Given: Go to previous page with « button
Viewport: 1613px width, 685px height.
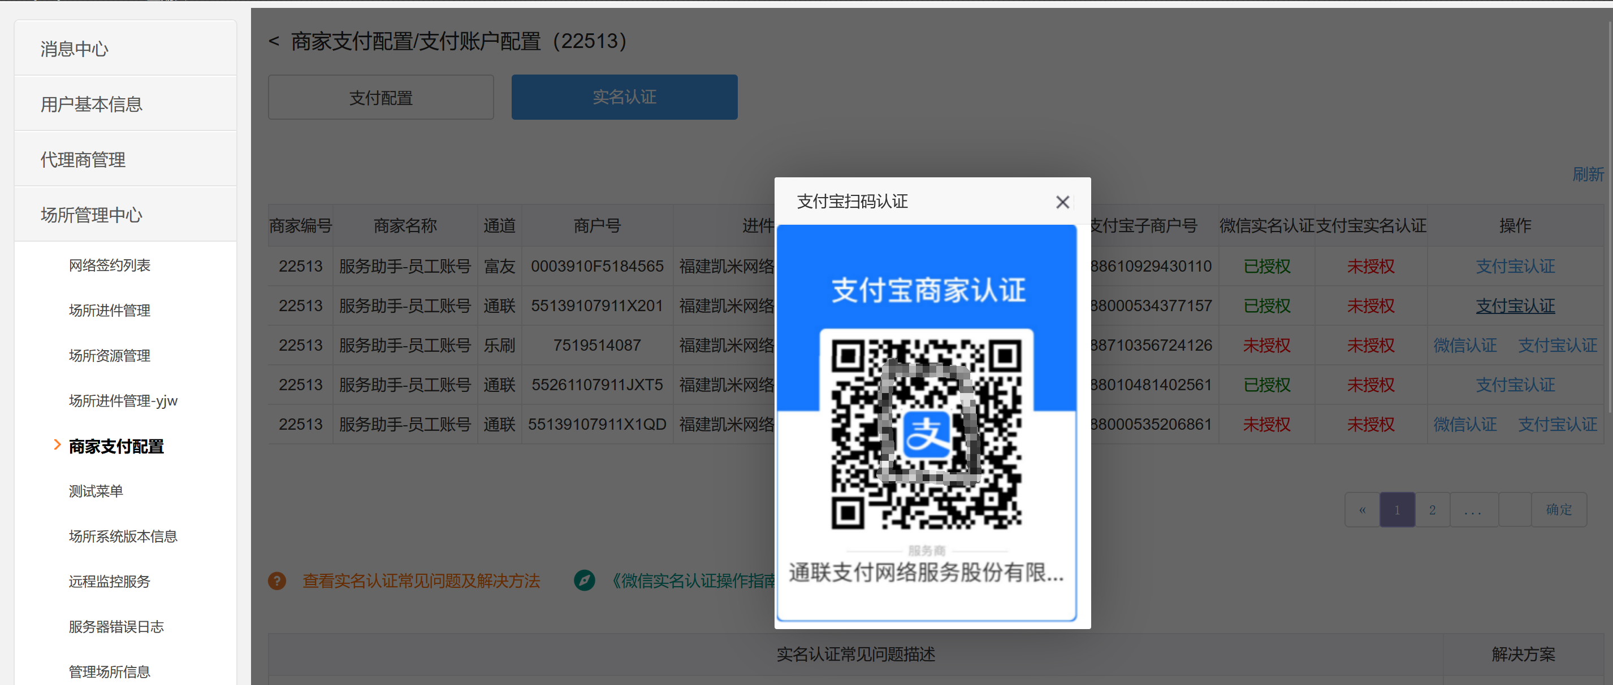Looking at the screenshot, I should (1362, 509).
